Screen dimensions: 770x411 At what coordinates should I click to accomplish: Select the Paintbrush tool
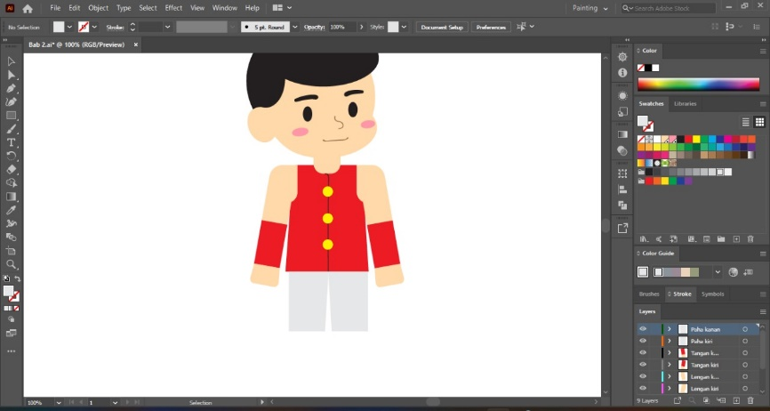point(11,129)
